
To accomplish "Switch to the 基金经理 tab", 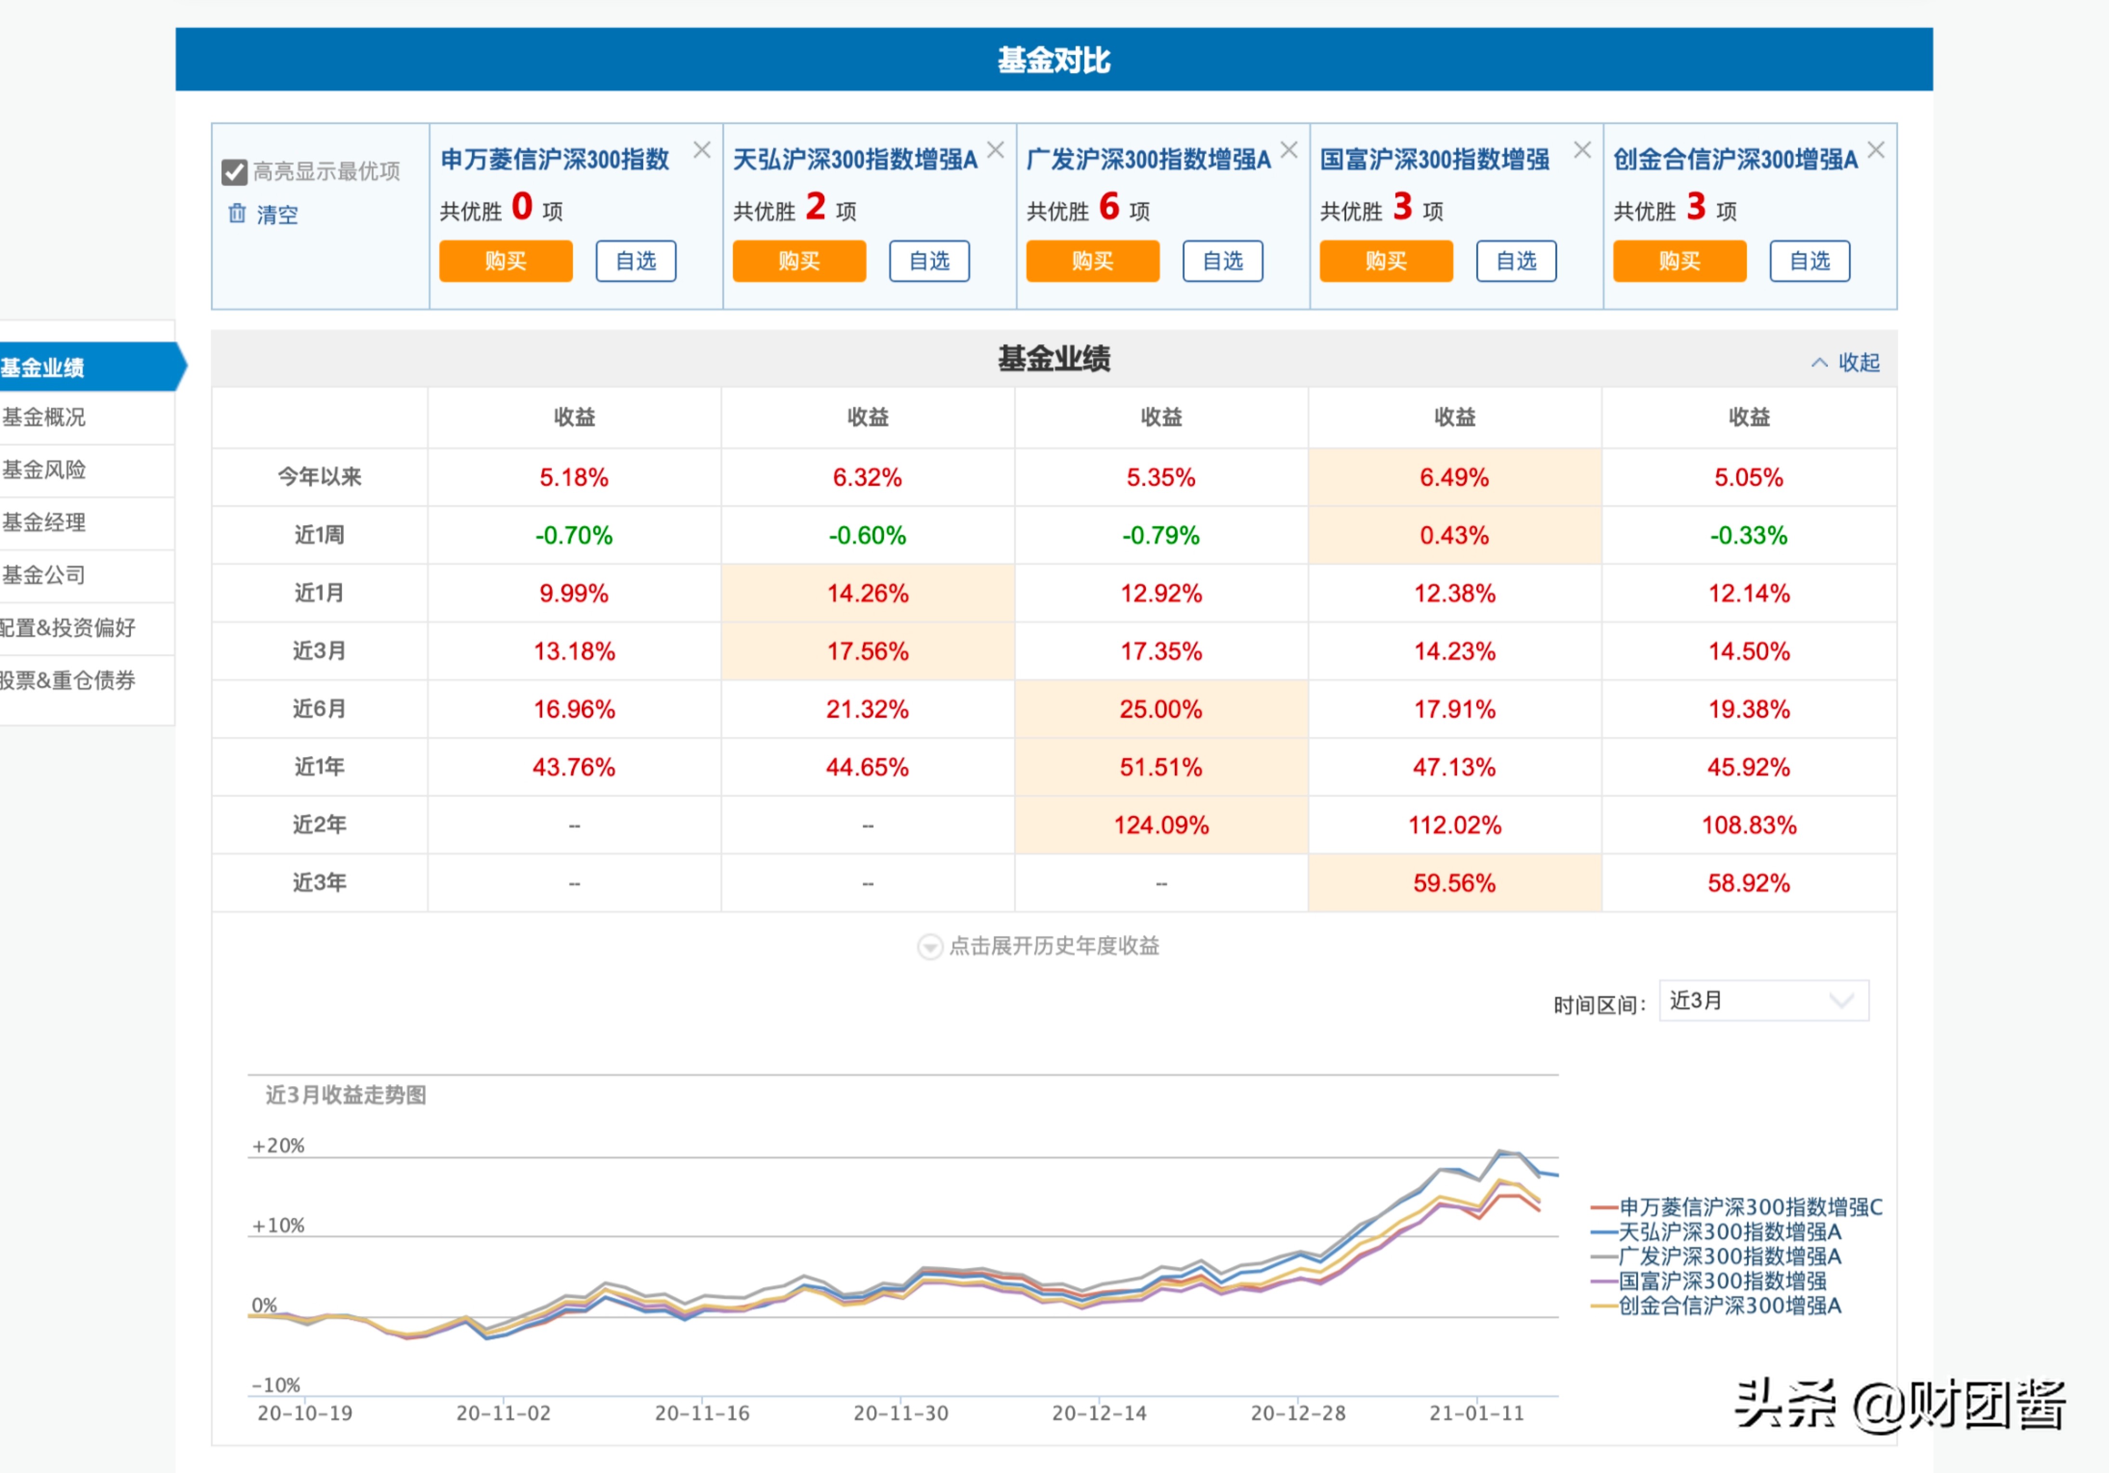I will tap(43, 522).
